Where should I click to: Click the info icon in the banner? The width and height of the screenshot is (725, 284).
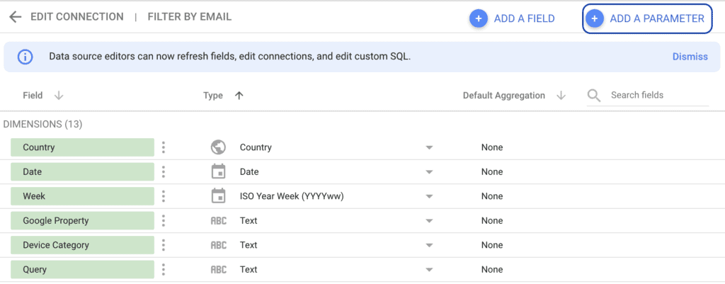(25, 57)
